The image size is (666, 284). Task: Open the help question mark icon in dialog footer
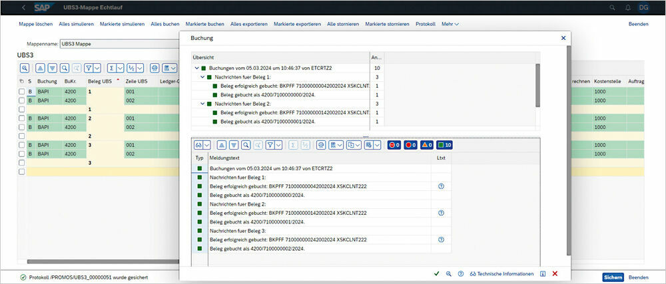pos(460,273)
